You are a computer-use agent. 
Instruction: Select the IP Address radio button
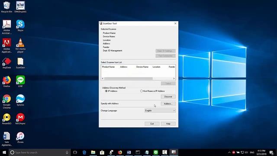106,91
